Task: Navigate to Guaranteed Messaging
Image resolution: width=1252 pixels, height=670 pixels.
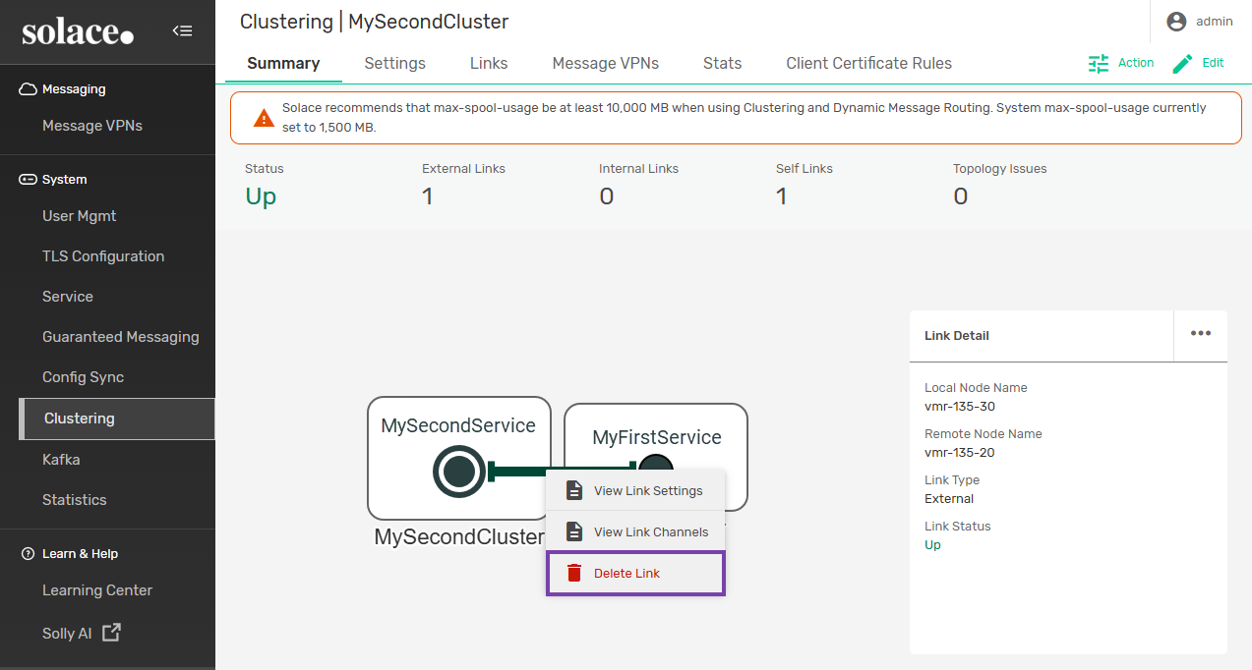Action: 120,337
